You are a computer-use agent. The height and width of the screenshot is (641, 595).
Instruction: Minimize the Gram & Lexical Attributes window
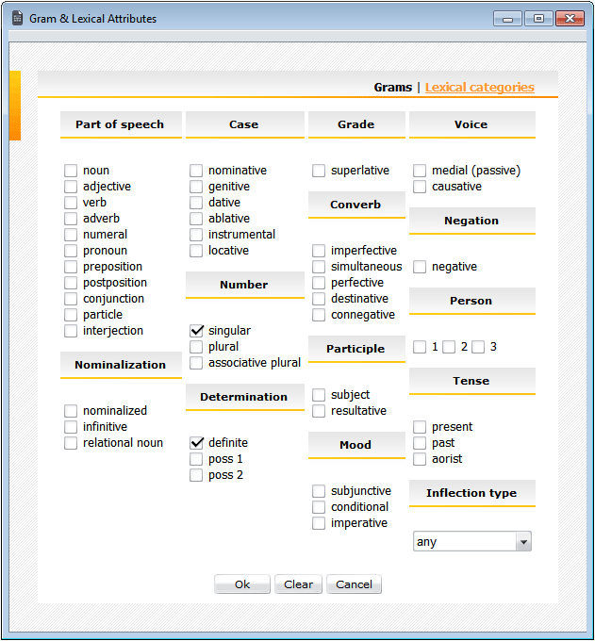pyautogui.click(x=507, y=19)
